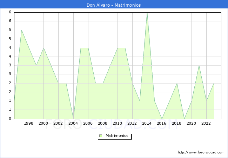Click the 2018 peak at value 2
Viewport: 228px width, 158px height.
click(x=177, y=84)
